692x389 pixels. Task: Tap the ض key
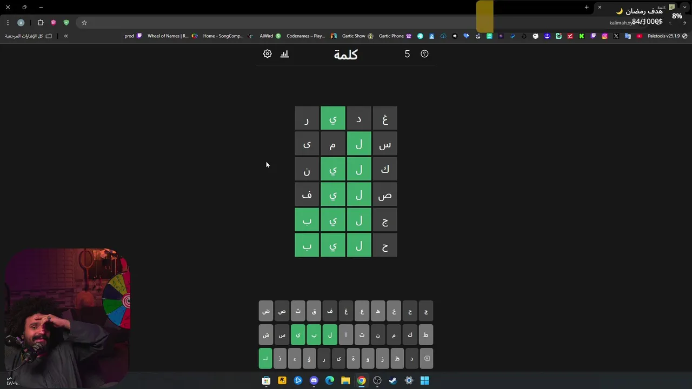pos(265,311)
